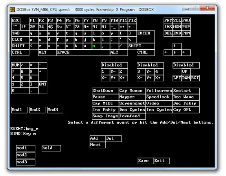Click the right arrow cursor key
226x176 pixels.
point(186,52)
